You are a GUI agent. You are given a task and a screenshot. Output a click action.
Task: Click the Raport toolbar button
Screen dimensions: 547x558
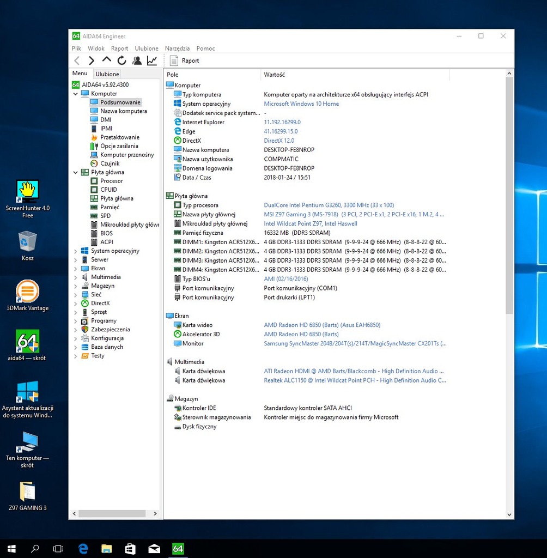[x=184, y=60]
